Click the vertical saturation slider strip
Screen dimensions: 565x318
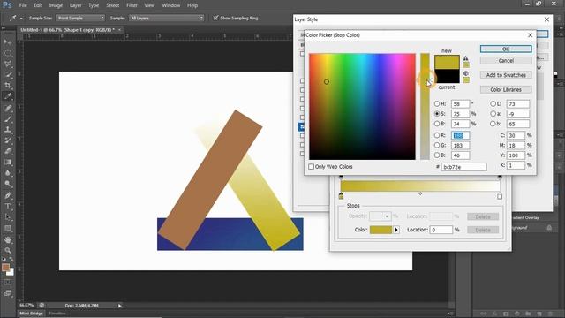click(425, 106)
